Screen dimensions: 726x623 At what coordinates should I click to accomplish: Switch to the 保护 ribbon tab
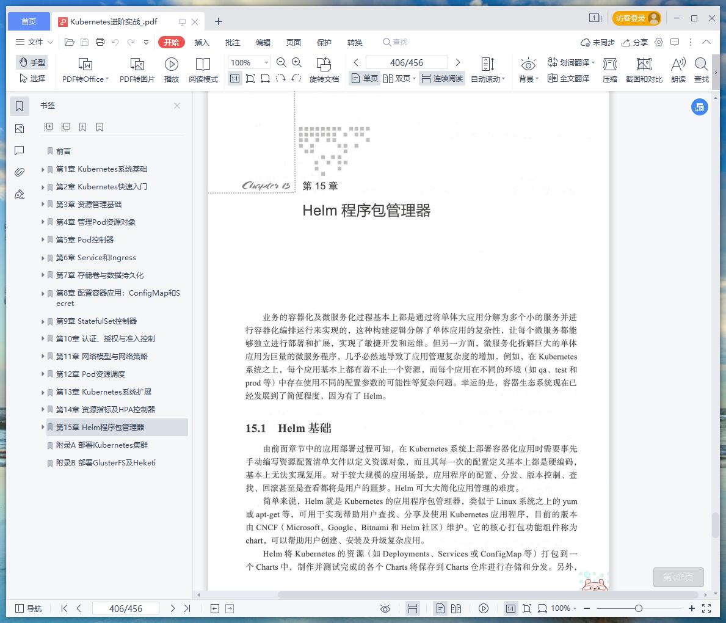[x=324, y=42]
